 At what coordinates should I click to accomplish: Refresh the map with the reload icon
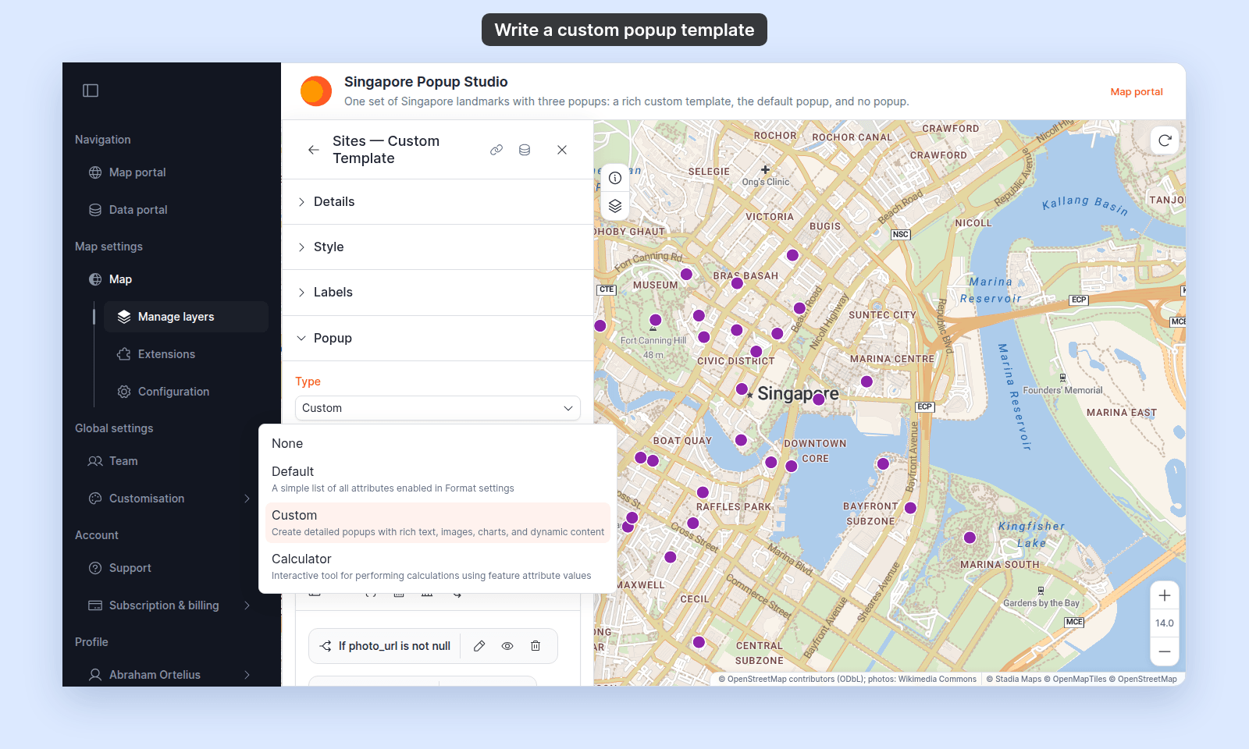point(1165,140)
